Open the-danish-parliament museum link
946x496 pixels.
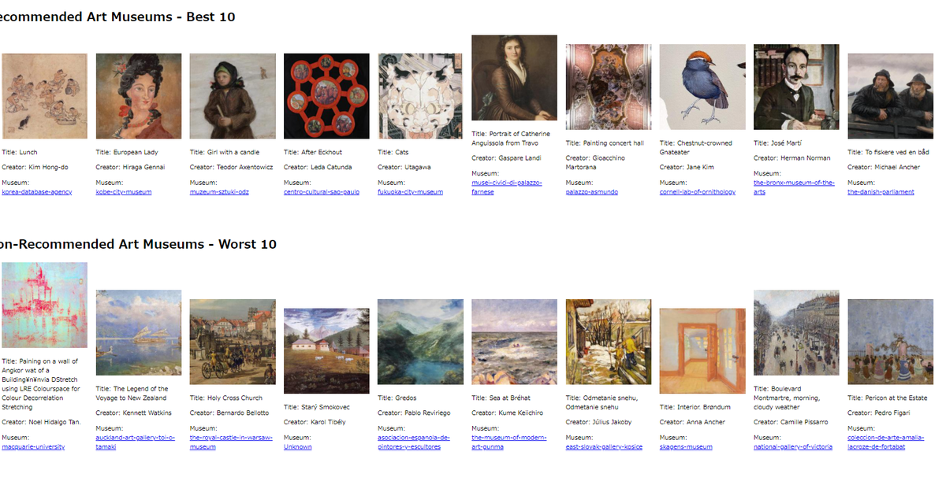881,192
